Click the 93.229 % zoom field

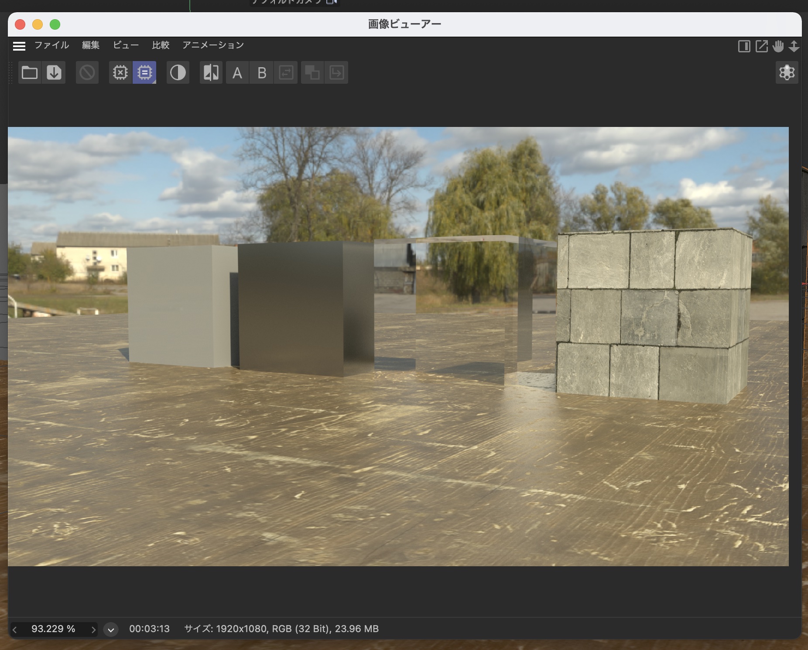(x=53, y=629)
